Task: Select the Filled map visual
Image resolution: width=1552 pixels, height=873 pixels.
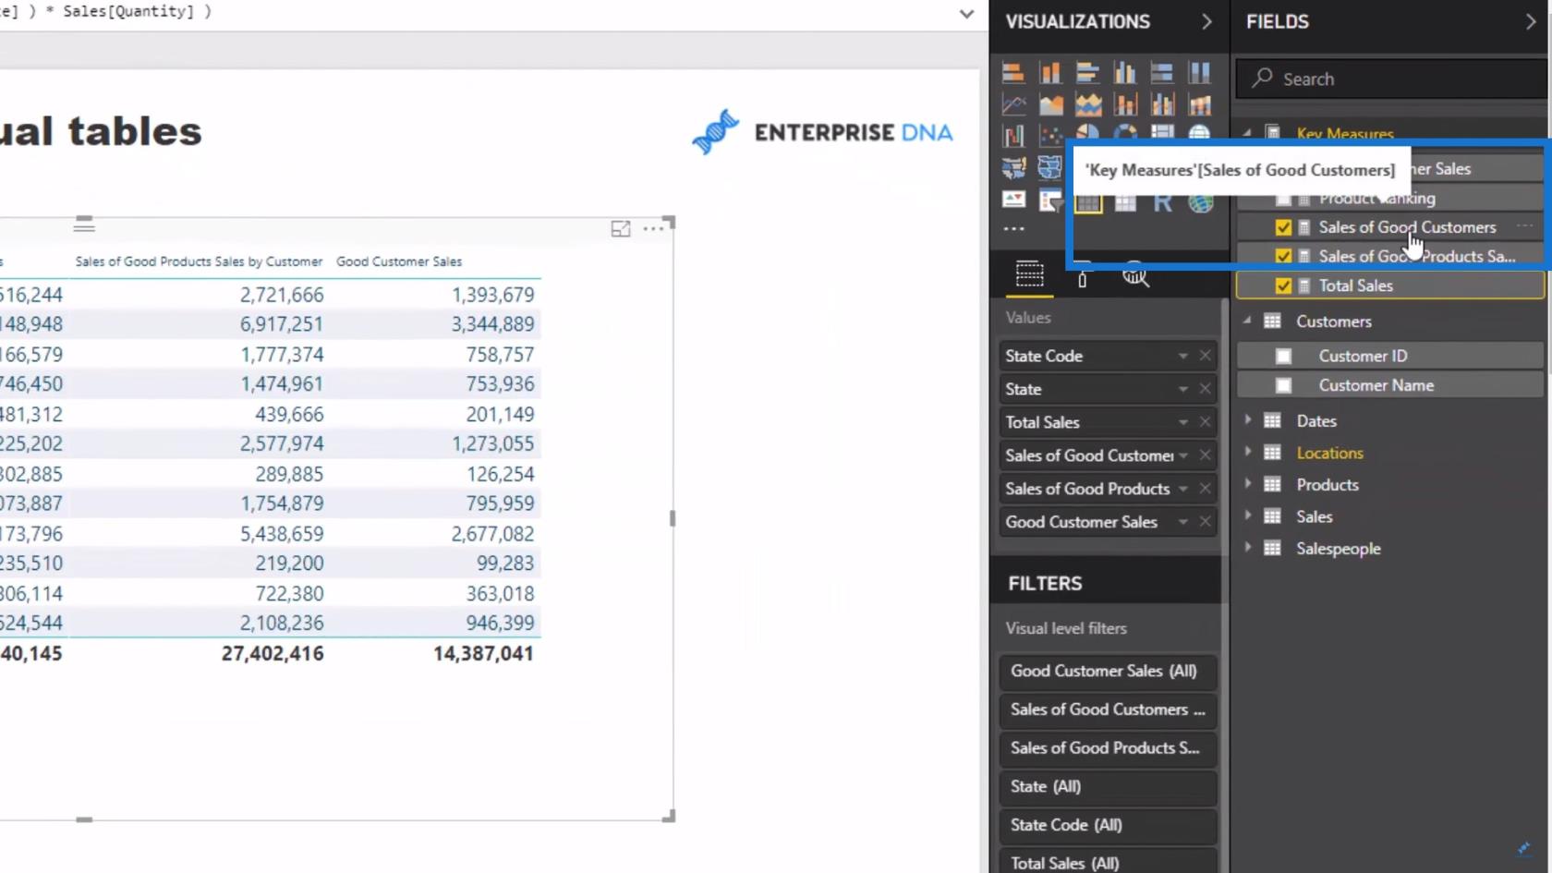Action: [1013, 168]
